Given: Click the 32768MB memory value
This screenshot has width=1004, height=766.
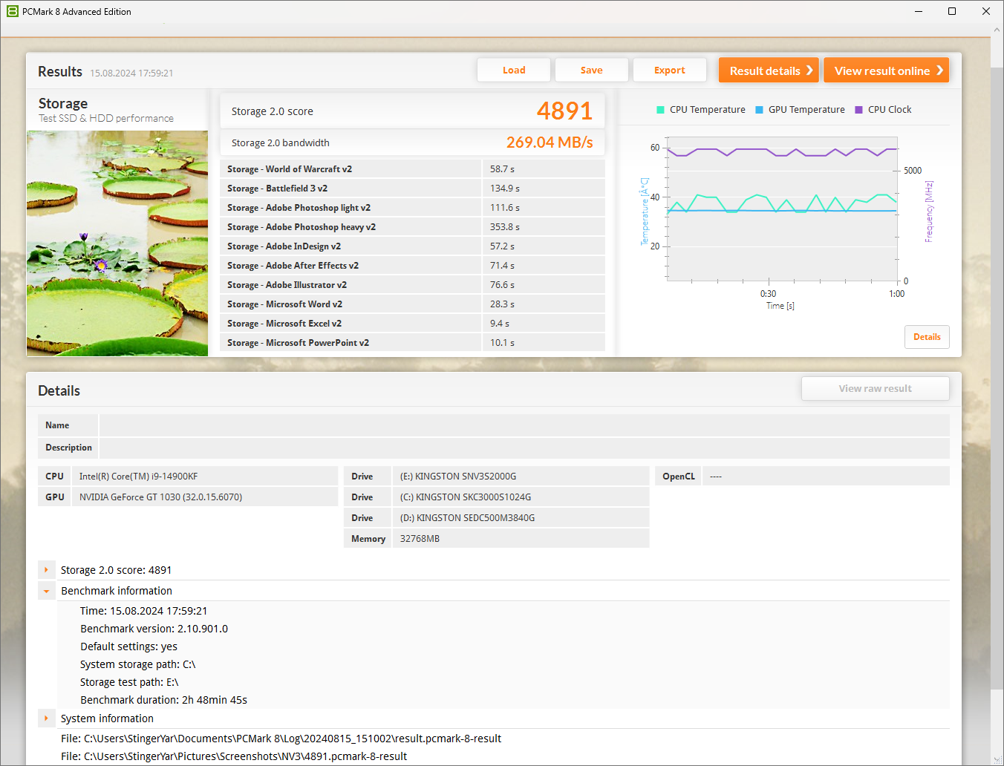Looking at the screenshot, I should pyautogui.click(x=420, y=539).
